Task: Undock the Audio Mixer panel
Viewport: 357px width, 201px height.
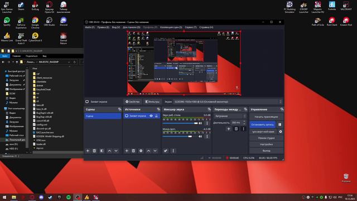Action: coord(209,109)
